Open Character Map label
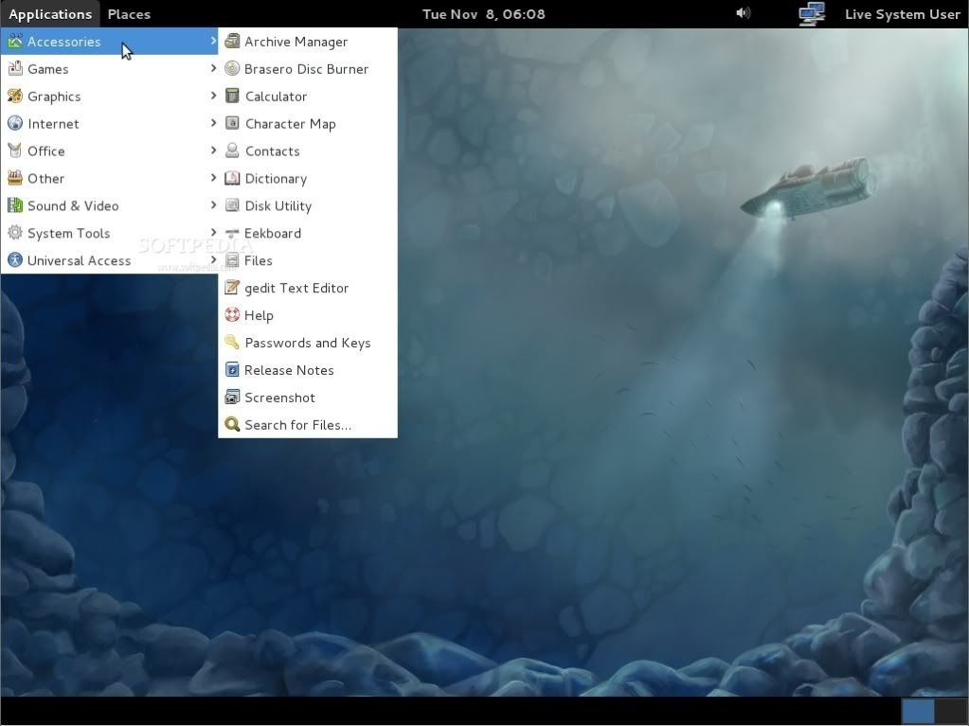Screen dimensions: 969x726 click(x=291, y=124)
